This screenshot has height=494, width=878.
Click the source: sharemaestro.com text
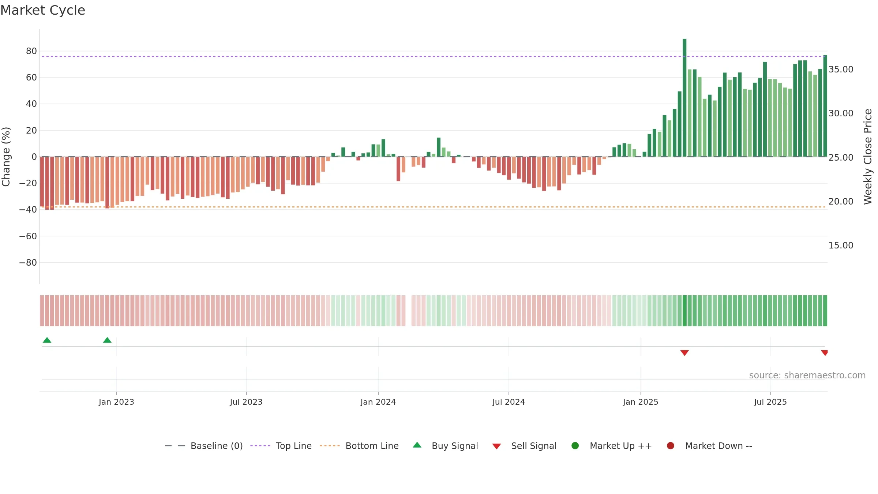coord(807,375)
